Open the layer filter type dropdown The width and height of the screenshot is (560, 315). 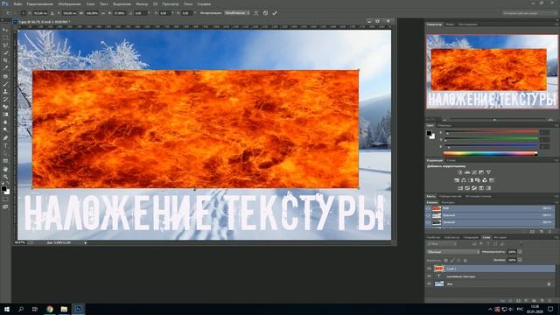tap(442, 244)
